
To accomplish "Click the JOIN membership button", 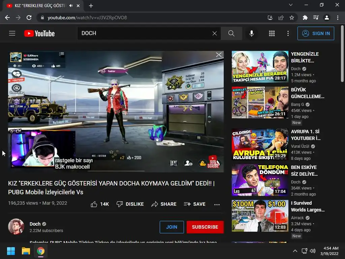I will coord(171,227).
